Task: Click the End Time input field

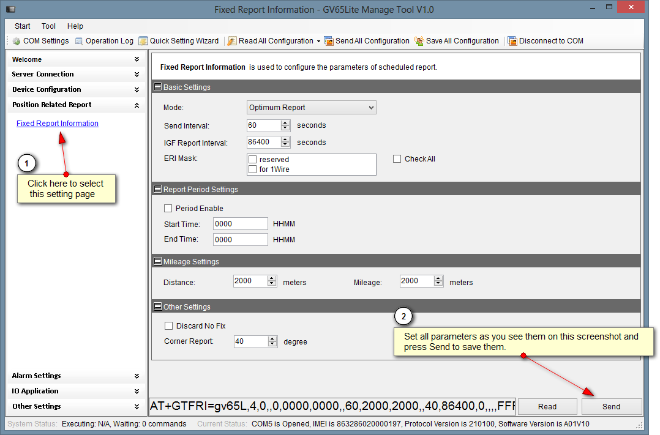Action: (241, 239)
